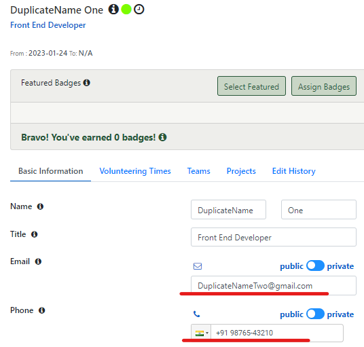Viewport: 364px width, 347px height.
Task: Click the green active status circle
Action: (x=126, y=10)
